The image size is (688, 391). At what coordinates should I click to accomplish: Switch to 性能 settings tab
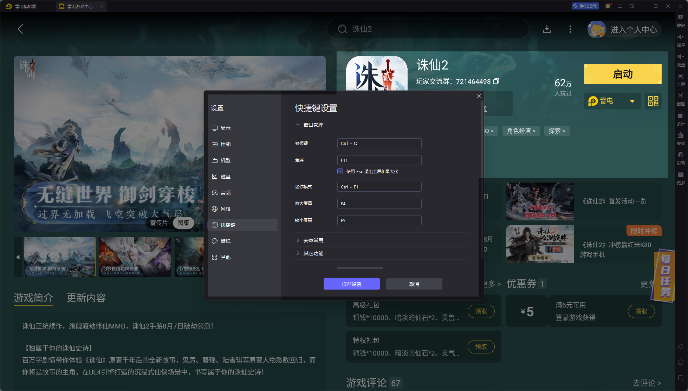pos(225,144)
